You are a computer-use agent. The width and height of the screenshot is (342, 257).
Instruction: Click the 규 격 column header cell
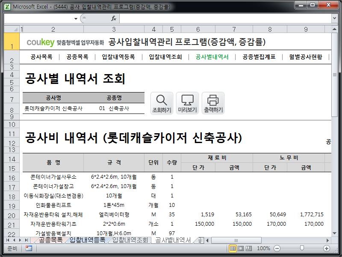114,162
